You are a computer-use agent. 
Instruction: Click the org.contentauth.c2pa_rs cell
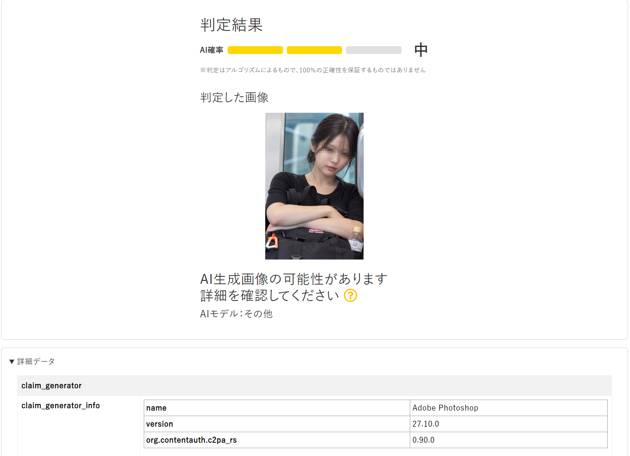coord(277,440)
